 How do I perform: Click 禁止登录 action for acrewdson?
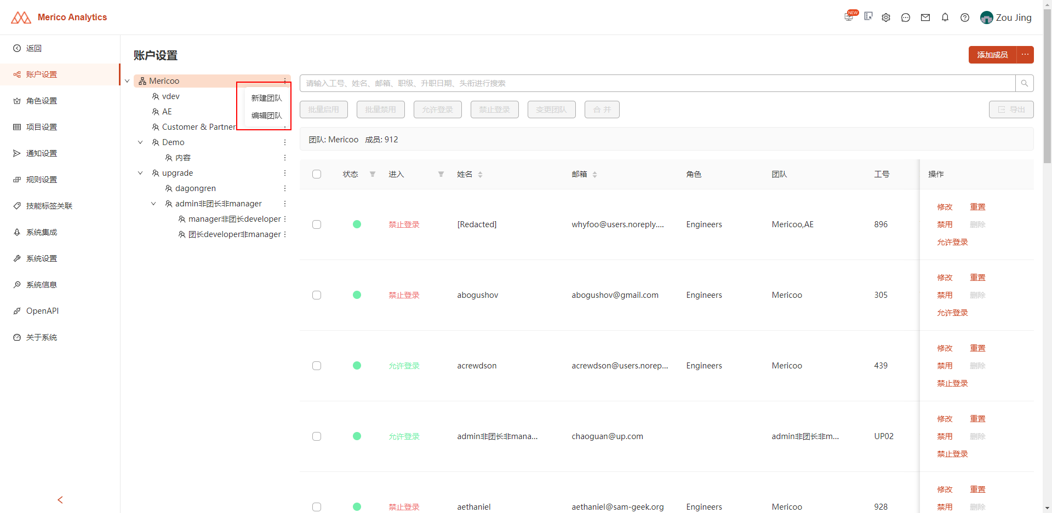tap(952, 383)
